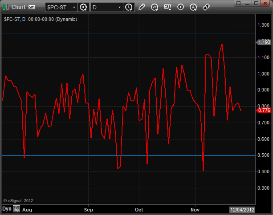Click the Sep label on time axis
The width and height of the screenshot is (273, 215).
coord(89,210)
